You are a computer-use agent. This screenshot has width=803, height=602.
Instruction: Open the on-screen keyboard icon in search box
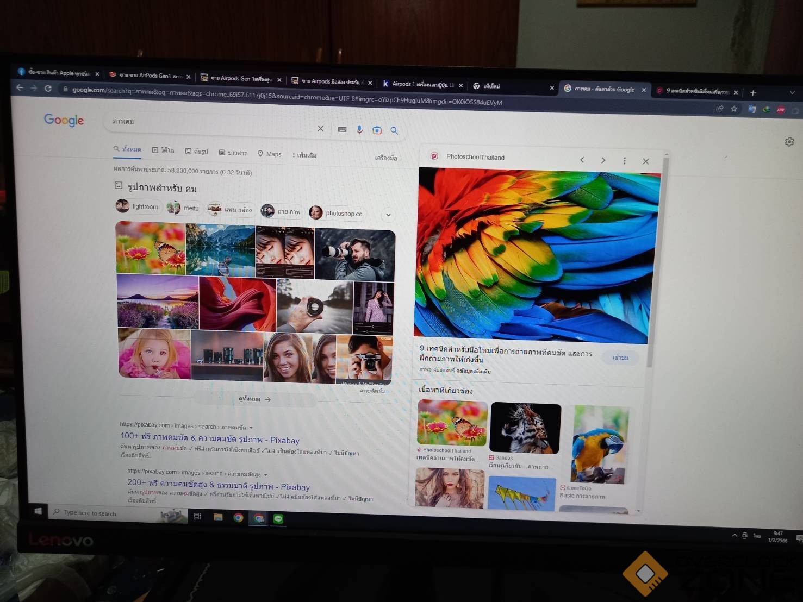point(342,129)
